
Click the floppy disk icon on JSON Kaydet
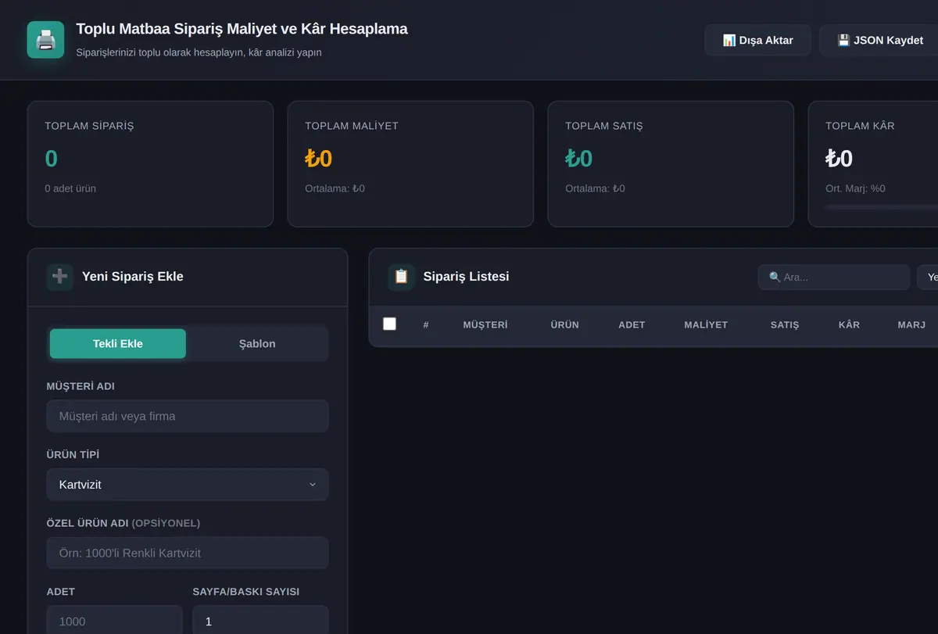tap(843, 40)
